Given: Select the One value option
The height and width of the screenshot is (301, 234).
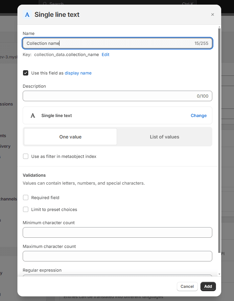Looking at the screenshot, I should pos(70,137).
